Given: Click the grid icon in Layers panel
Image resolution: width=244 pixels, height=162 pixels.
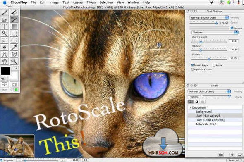Looking at the screenshot, I should pos(203,102).
